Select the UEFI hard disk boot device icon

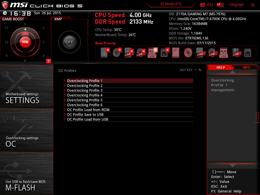tap(105, 53)
